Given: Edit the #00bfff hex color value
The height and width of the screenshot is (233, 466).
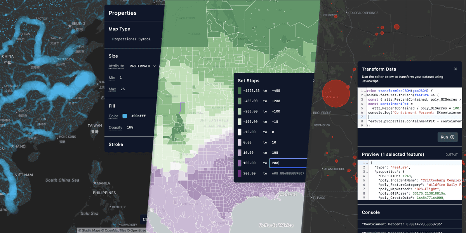Looking at the screenshot, I should 139,116.
